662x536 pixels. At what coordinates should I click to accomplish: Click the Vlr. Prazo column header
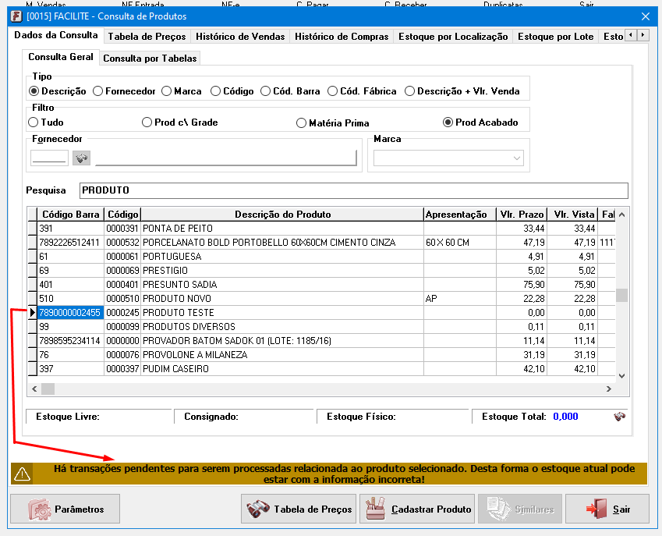(x=522, y=215)
